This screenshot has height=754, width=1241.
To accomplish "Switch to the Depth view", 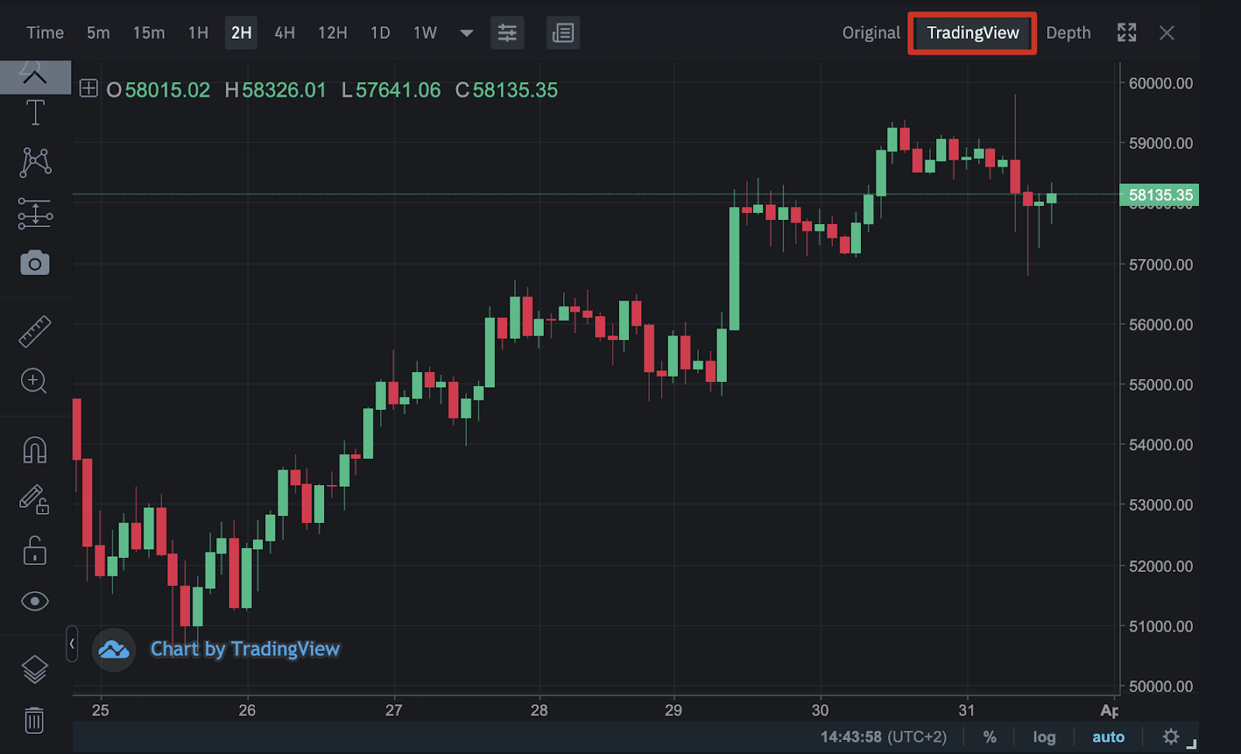I will point(1069,33).
